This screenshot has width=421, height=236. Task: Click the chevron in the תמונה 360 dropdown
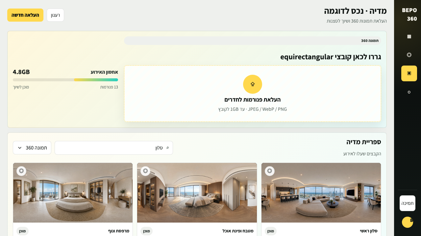coord(20,148)
